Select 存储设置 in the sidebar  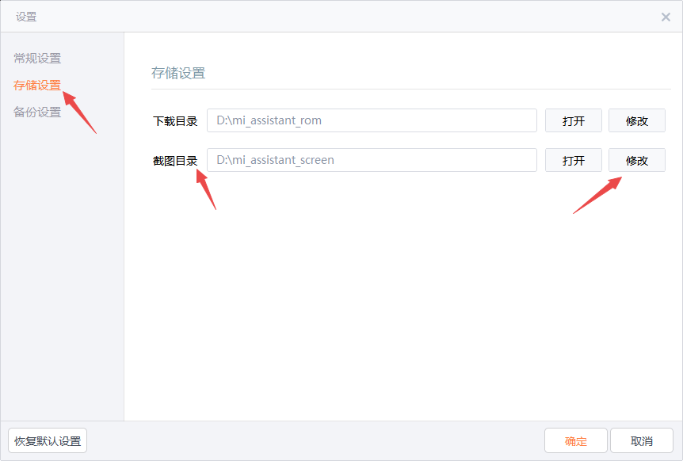point(37,85)
